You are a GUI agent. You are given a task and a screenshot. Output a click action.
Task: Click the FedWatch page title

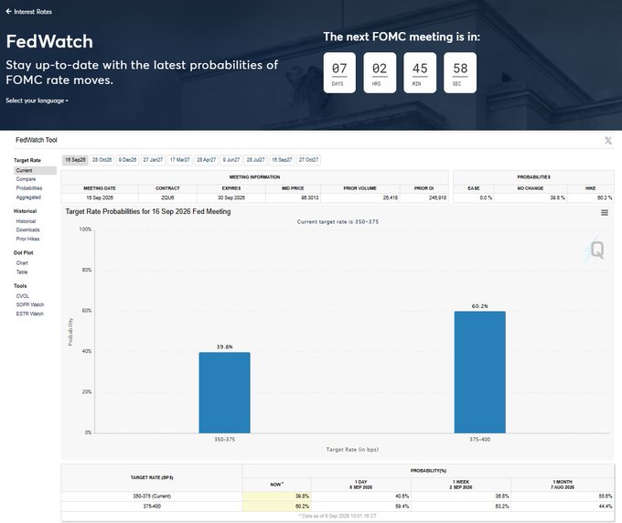(49, 42)
